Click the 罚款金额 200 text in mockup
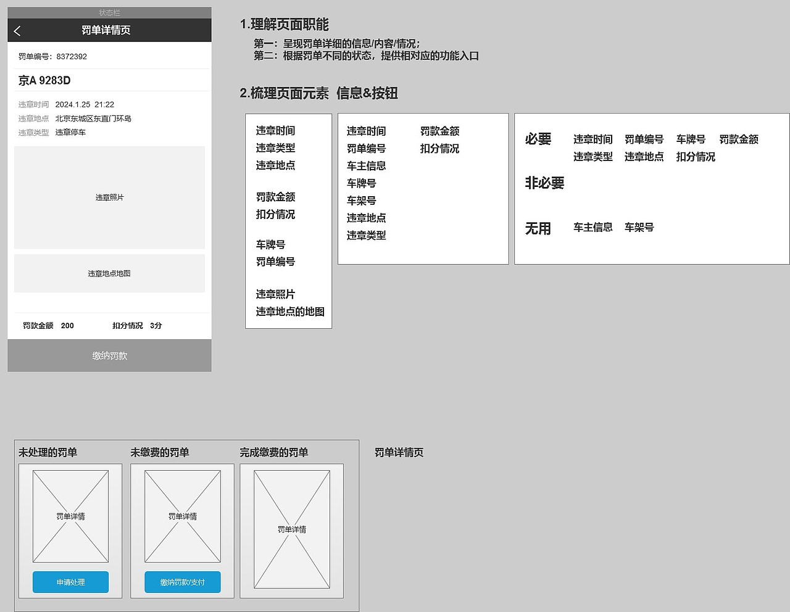The width and height of the screenshot is (790, 612). (x=48, y=325)
